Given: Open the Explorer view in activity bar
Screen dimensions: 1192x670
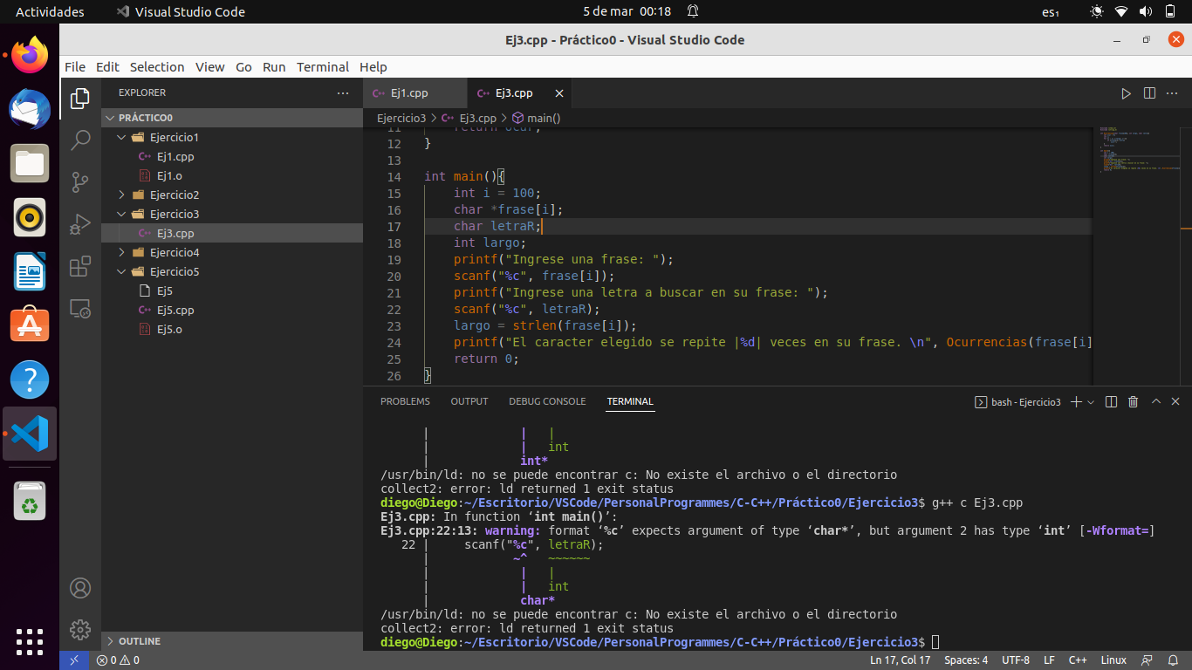Looking at the screenshot, I should [x=80, y=98].
